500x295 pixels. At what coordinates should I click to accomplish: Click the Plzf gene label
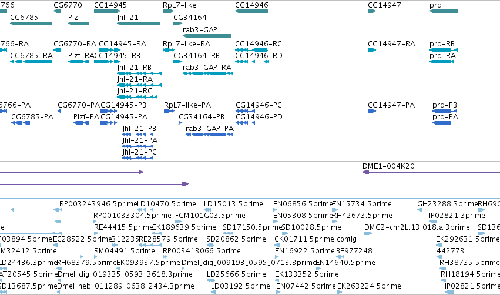(74, 17)
